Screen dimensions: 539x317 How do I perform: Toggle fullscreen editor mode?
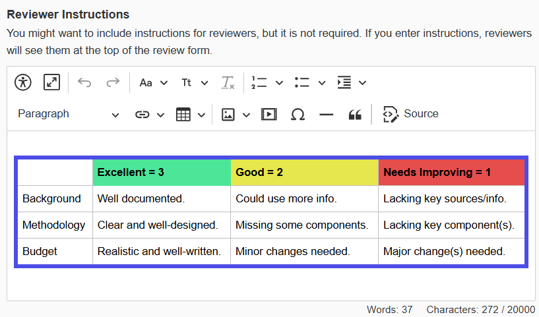[51, 82]
